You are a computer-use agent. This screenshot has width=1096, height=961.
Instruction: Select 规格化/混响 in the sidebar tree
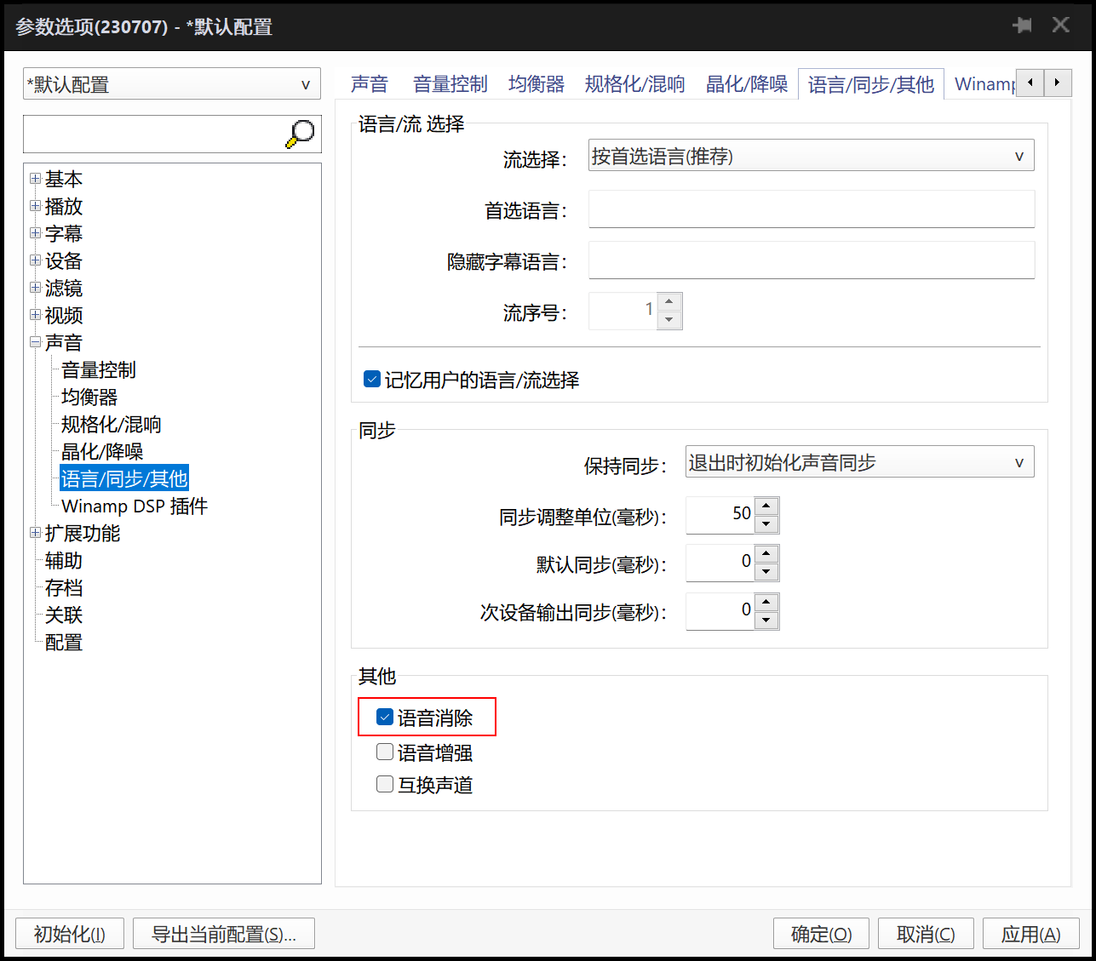[x=110, y=424]
